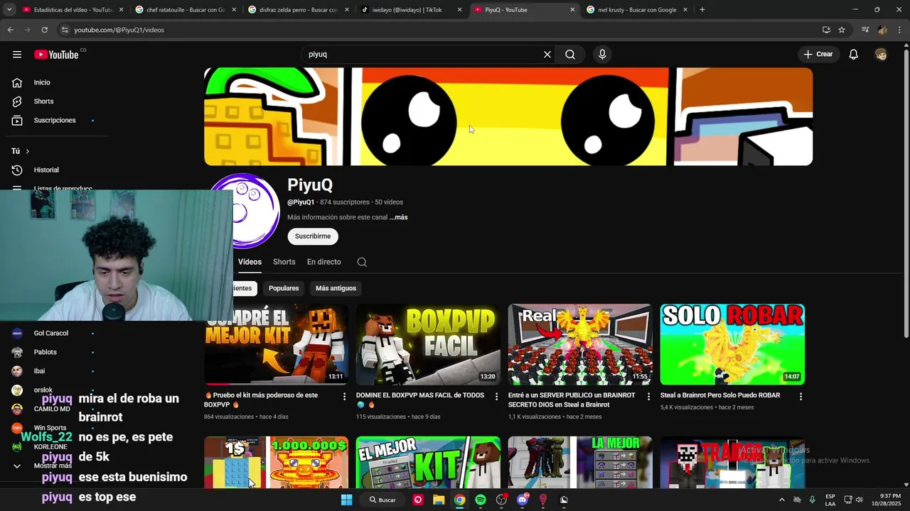The image size is (910, 511).
Task: Open the YouTube hamburger guide menu
Action: (x=16, y=55)
